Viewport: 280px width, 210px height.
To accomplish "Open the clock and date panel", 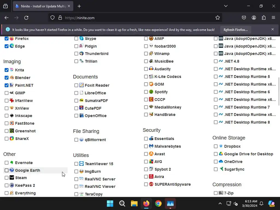I will pos(249,203).
